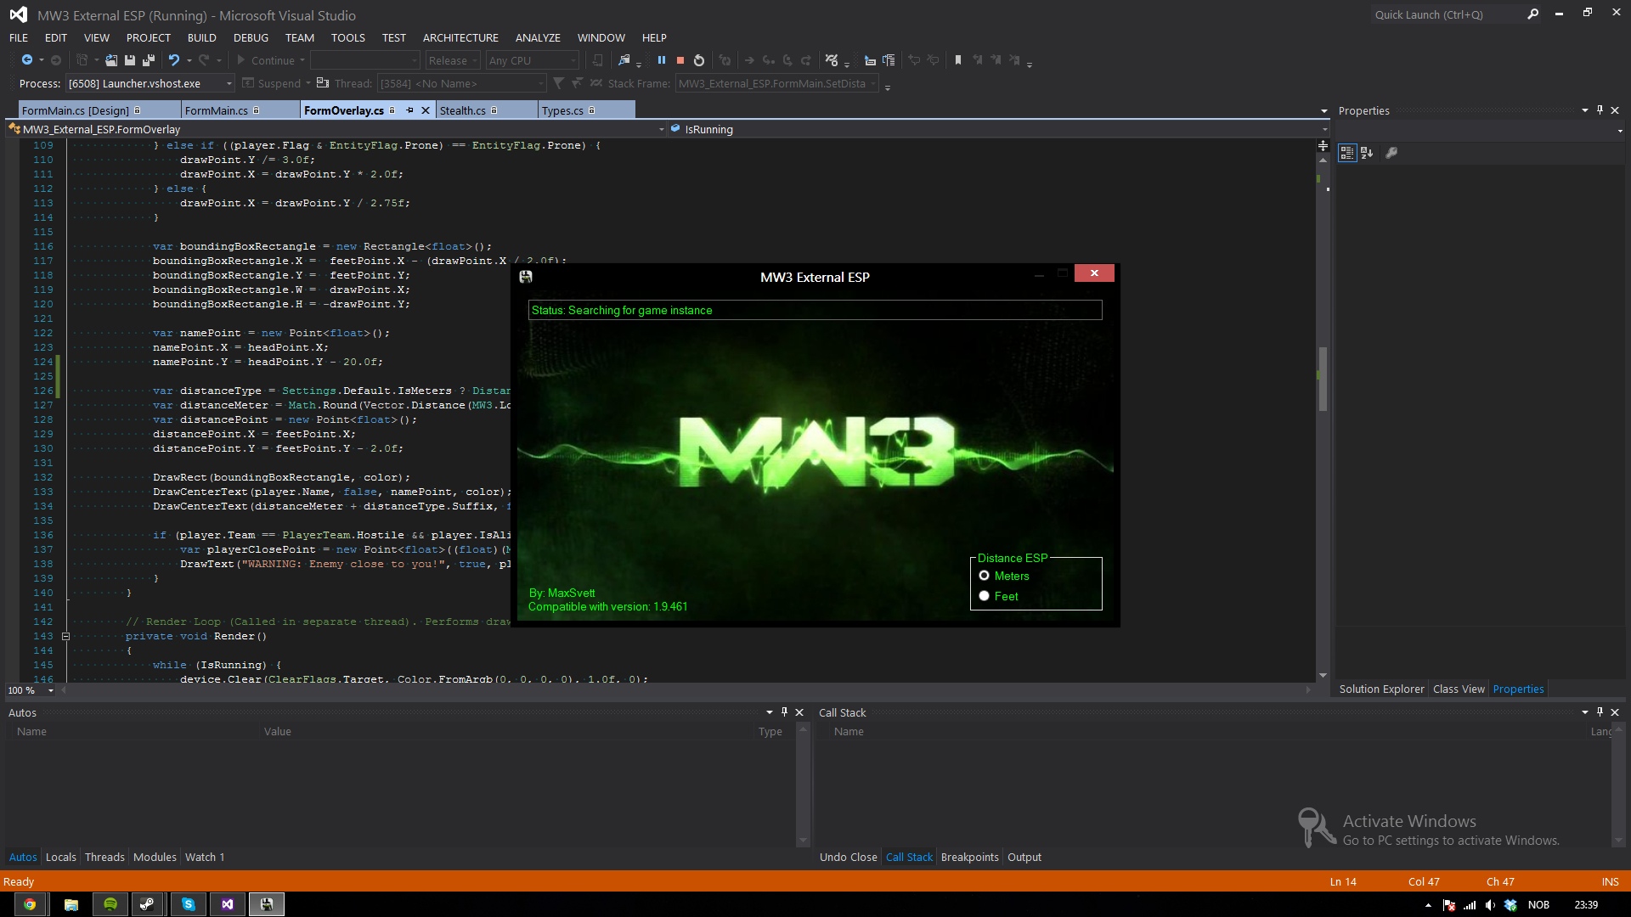Open the Release configuration dropdown
This screenshot has width=1631, height=917.
tap(453, 60)
